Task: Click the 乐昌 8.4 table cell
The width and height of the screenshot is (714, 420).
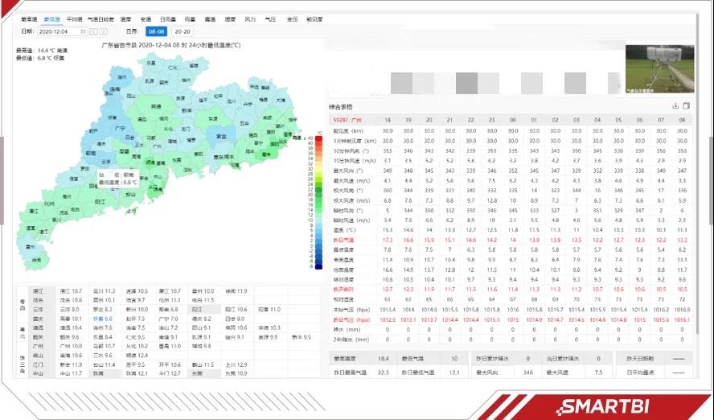Action: (x=103, y=336)
